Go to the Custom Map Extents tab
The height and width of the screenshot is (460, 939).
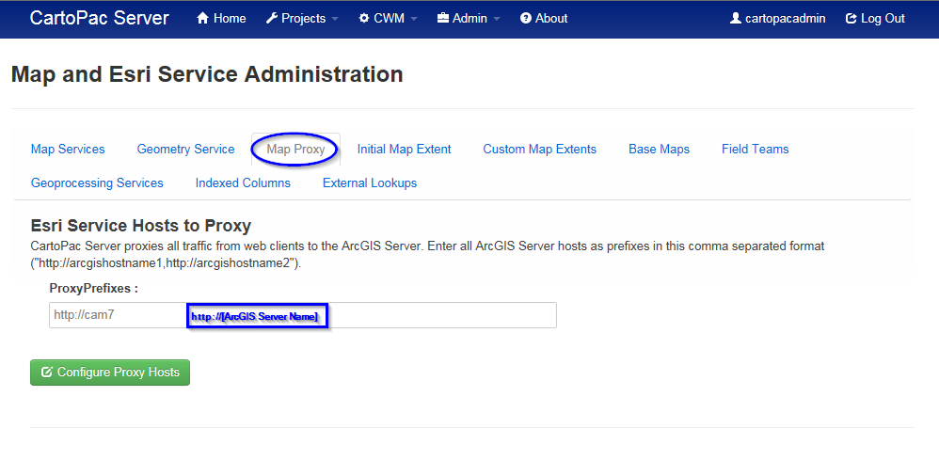pyautogui.click(x=539, y=150)
